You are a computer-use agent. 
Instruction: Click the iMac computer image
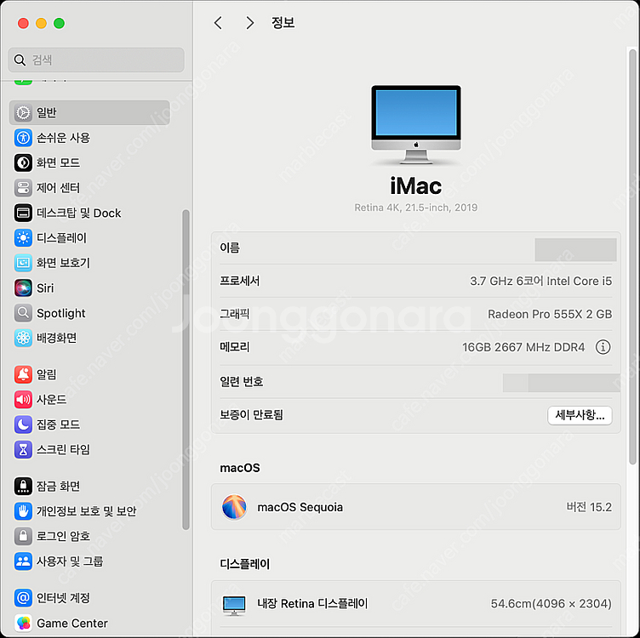click(416, 125)
